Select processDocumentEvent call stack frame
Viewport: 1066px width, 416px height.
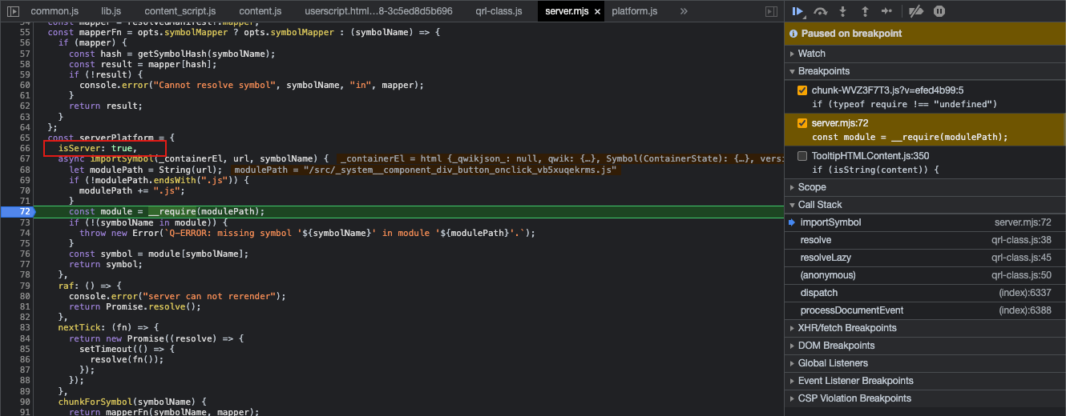click(x=925, y=310)
